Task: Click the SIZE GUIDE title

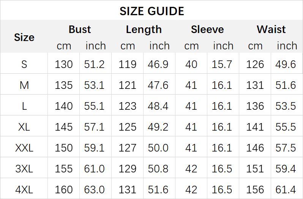Action: [151, 11]
